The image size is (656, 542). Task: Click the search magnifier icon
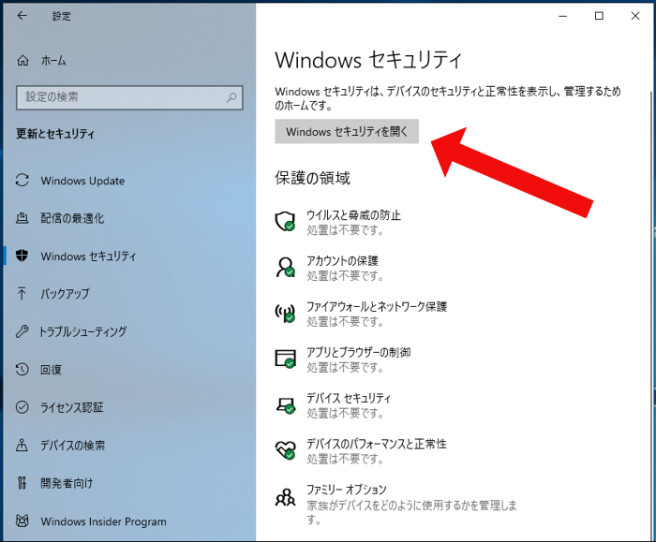coord(231,97)
